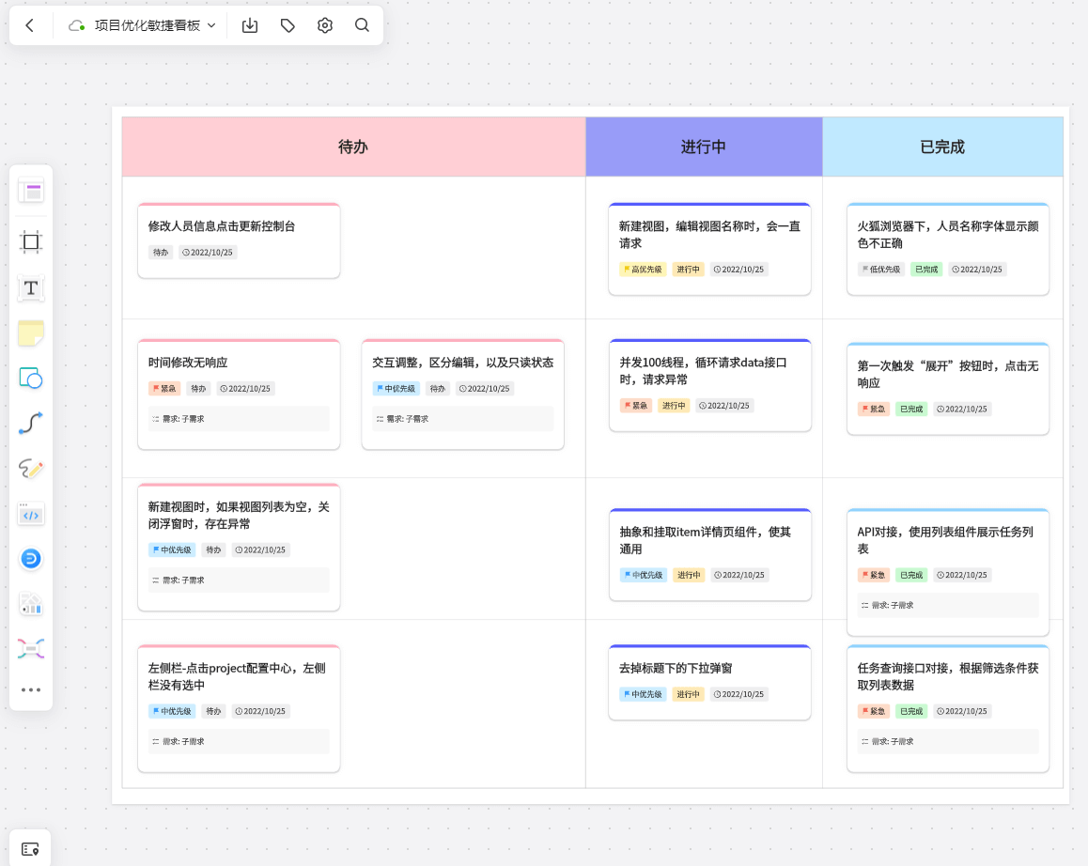Click 紧急 tag on 时间修改无响应 card

(164, 389)
